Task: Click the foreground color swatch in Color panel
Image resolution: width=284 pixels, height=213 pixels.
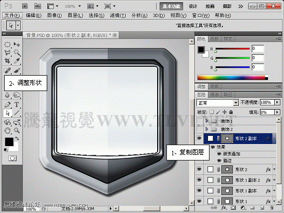Action: [x=201, y=50]
